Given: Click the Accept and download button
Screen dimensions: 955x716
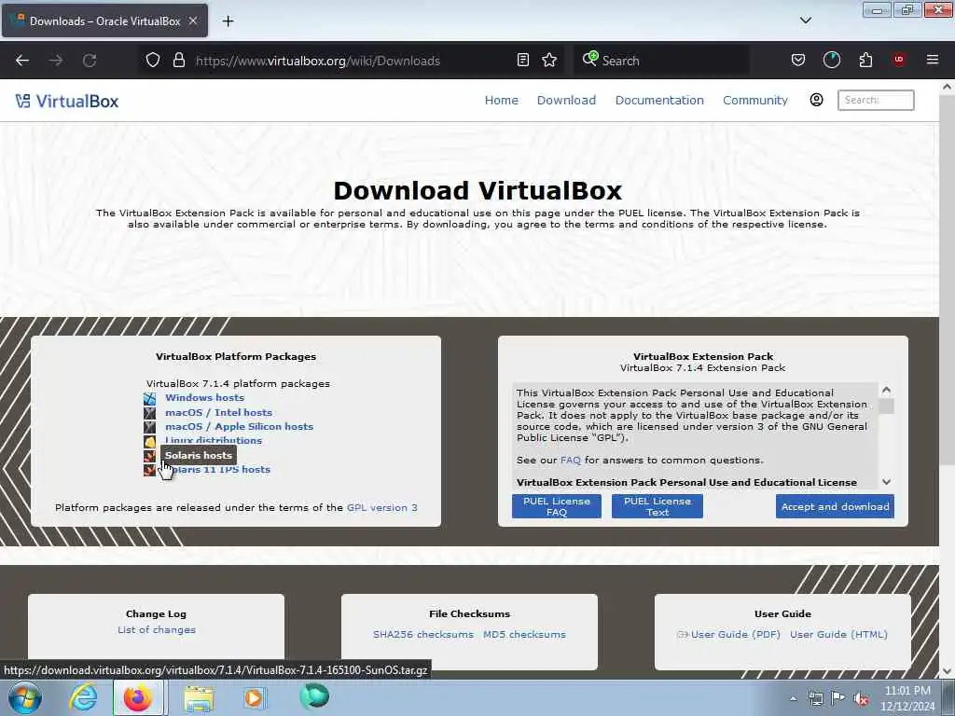Looking at the screenshot, I should [835, 506].
